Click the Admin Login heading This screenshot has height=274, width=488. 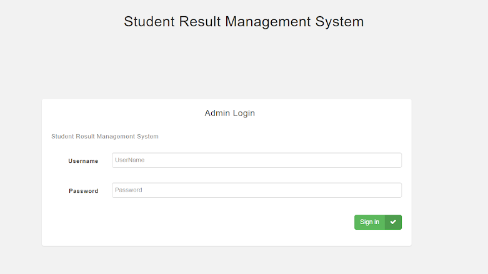[229, 114]
